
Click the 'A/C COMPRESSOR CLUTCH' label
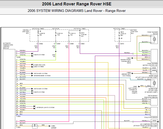point(149,124)
